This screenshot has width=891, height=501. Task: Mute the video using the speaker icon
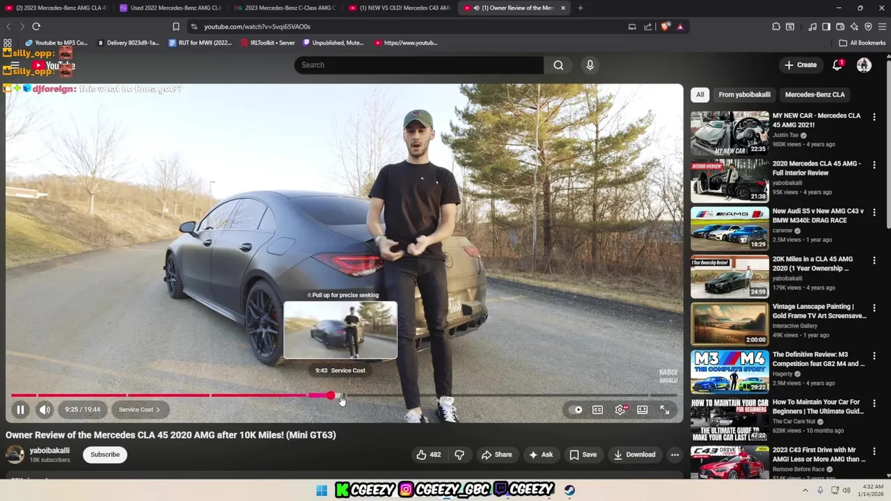coord(45,410)
